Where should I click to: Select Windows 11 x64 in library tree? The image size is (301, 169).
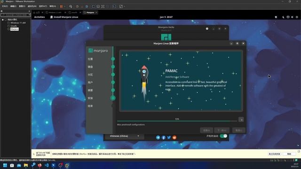pyautogui.click(x=18, y=23)
